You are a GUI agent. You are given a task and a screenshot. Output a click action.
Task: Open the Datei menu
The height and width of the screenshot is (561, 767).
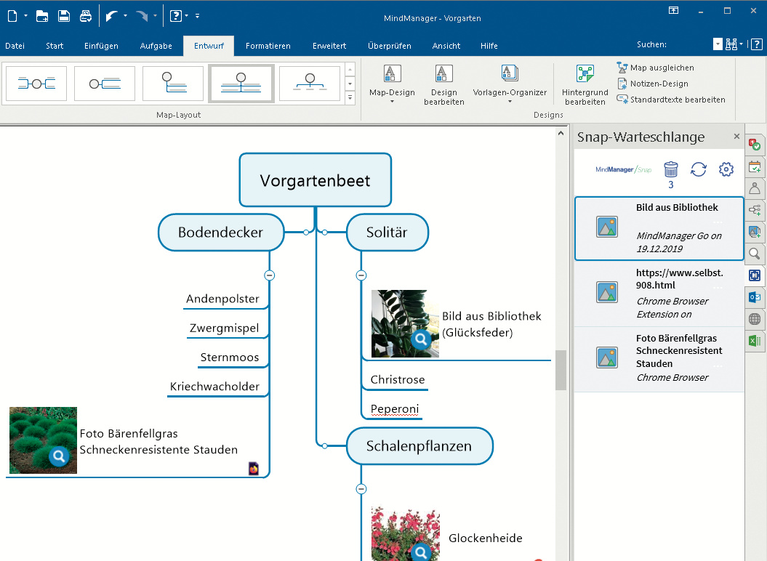15,46
